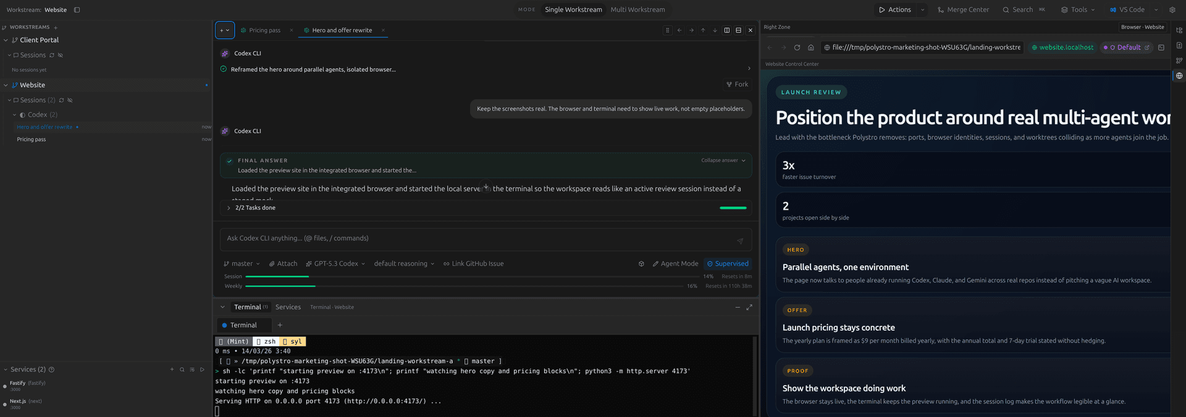Go to browser home
Viewport: 1186px width, 417px height.
[811, 47]
